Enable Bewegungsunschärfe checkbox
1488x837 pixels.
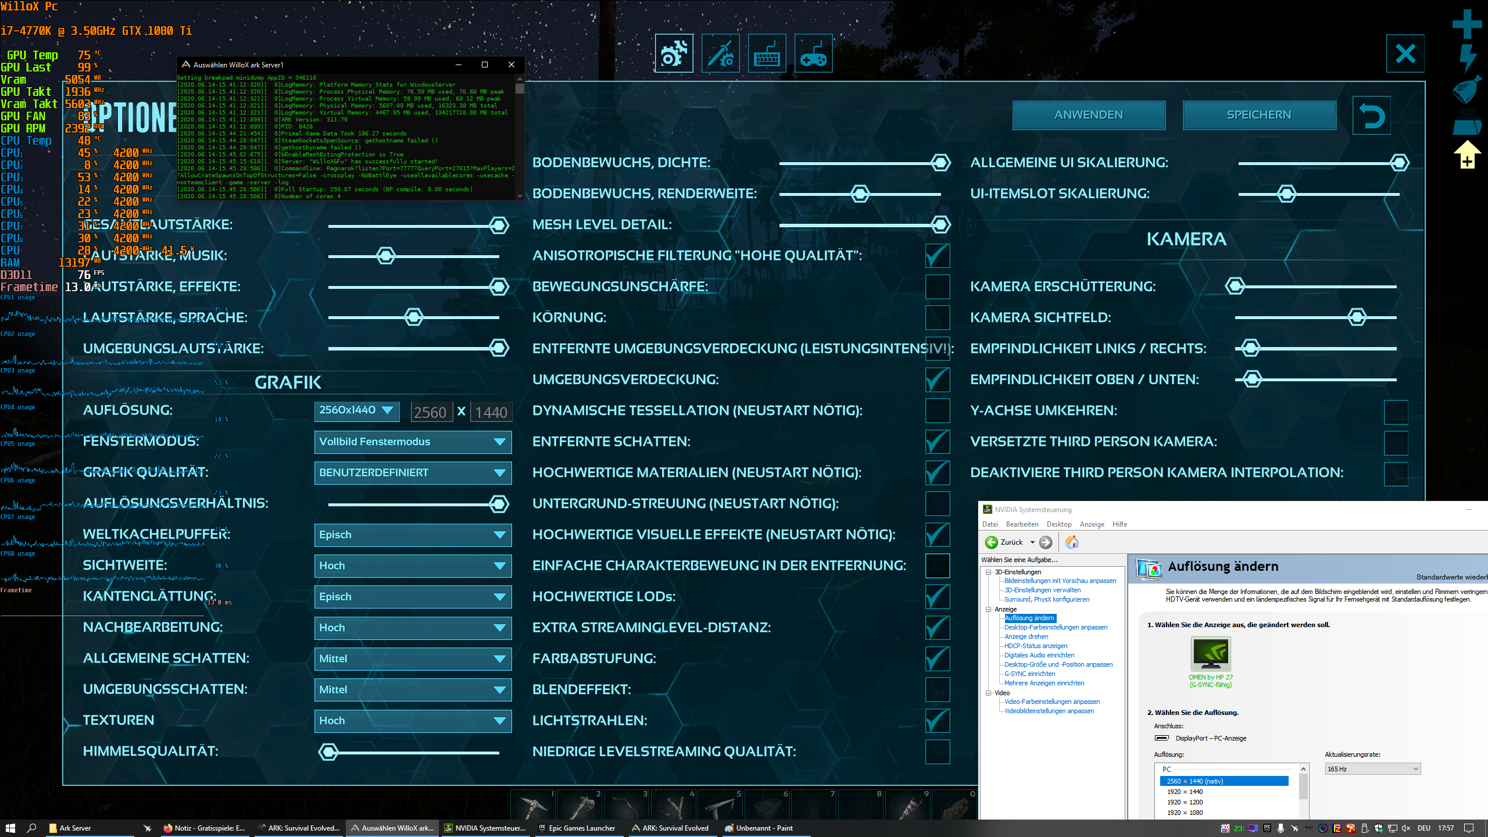click(938, 287)
